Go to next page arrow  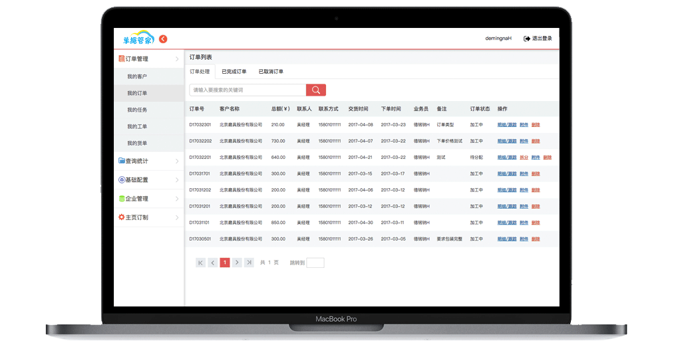(237, 263)
